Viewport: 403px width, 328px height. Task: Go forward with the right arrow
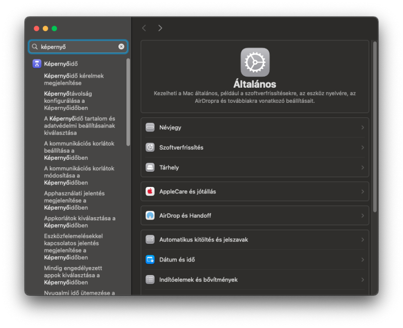coord(160,28)
